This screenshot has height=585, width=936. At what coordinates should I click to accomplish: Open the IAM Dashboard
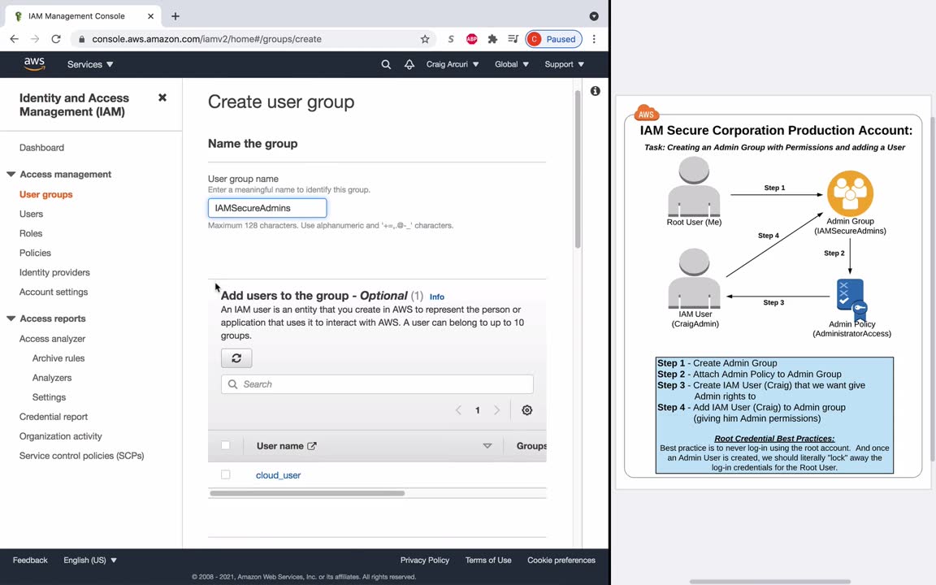(41, 147)
